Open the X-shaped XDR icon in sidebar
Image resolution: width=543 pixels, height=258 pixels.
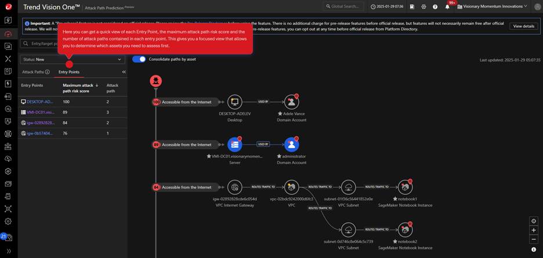tap(8, 59)
